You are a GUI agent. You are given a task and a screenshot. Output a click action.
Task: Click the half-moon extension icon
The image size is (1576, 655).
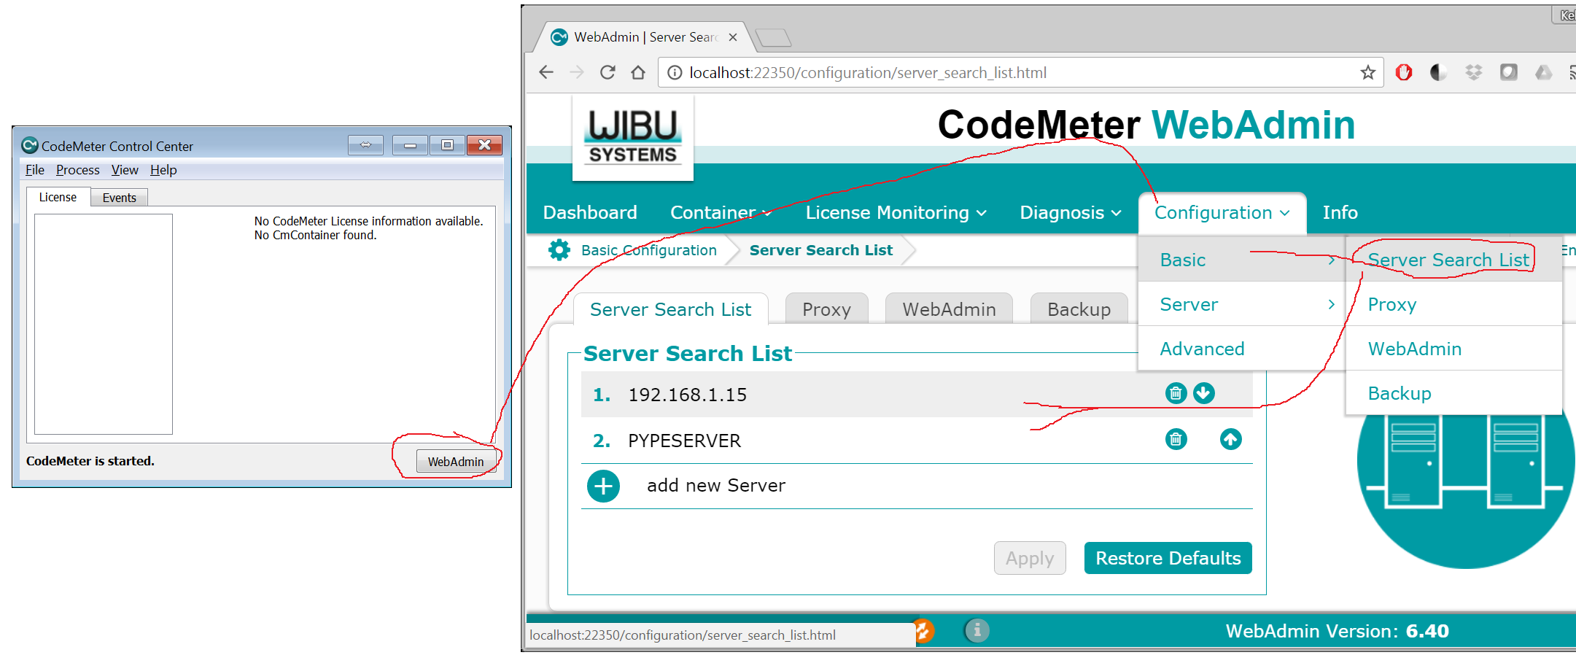tap(1438, 72)
